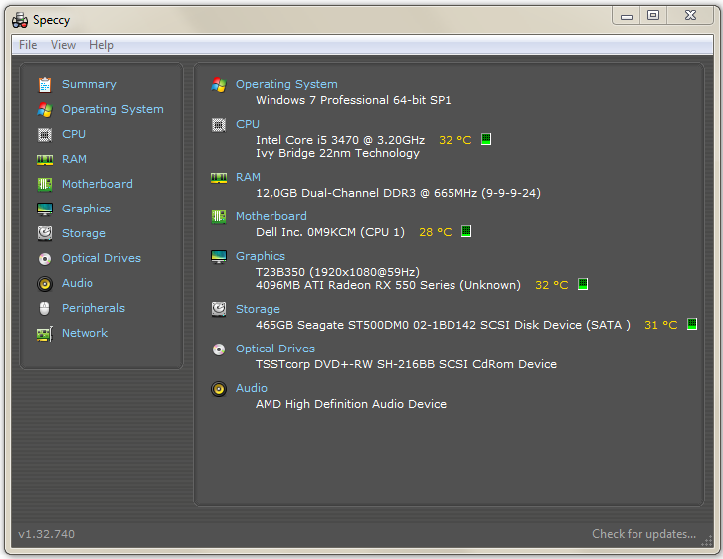The height and width of the screenshot is (559, 723).
Task: Open Graphics heading link in main panel
Action: coord(261,256)
